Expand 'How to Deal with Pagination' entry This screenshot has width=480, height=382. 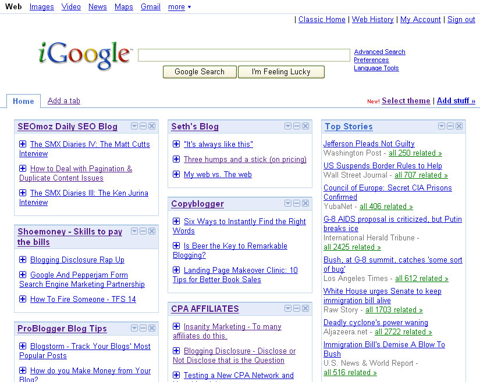tap(23, 168)
